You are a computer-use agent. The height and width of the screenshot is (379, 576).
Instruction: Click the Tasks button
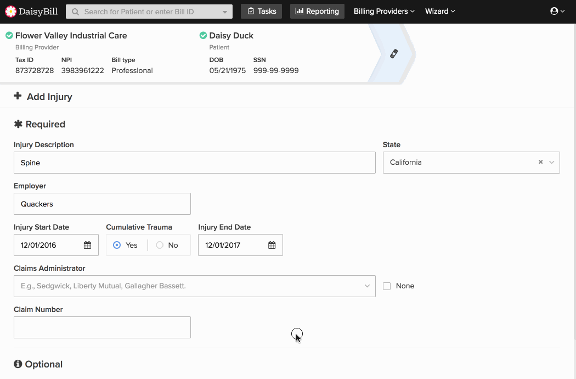[x=262, y=12]
